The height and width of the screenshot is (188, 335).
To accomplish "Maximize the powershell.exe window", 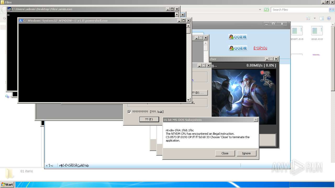I will [x=184, y=20].
